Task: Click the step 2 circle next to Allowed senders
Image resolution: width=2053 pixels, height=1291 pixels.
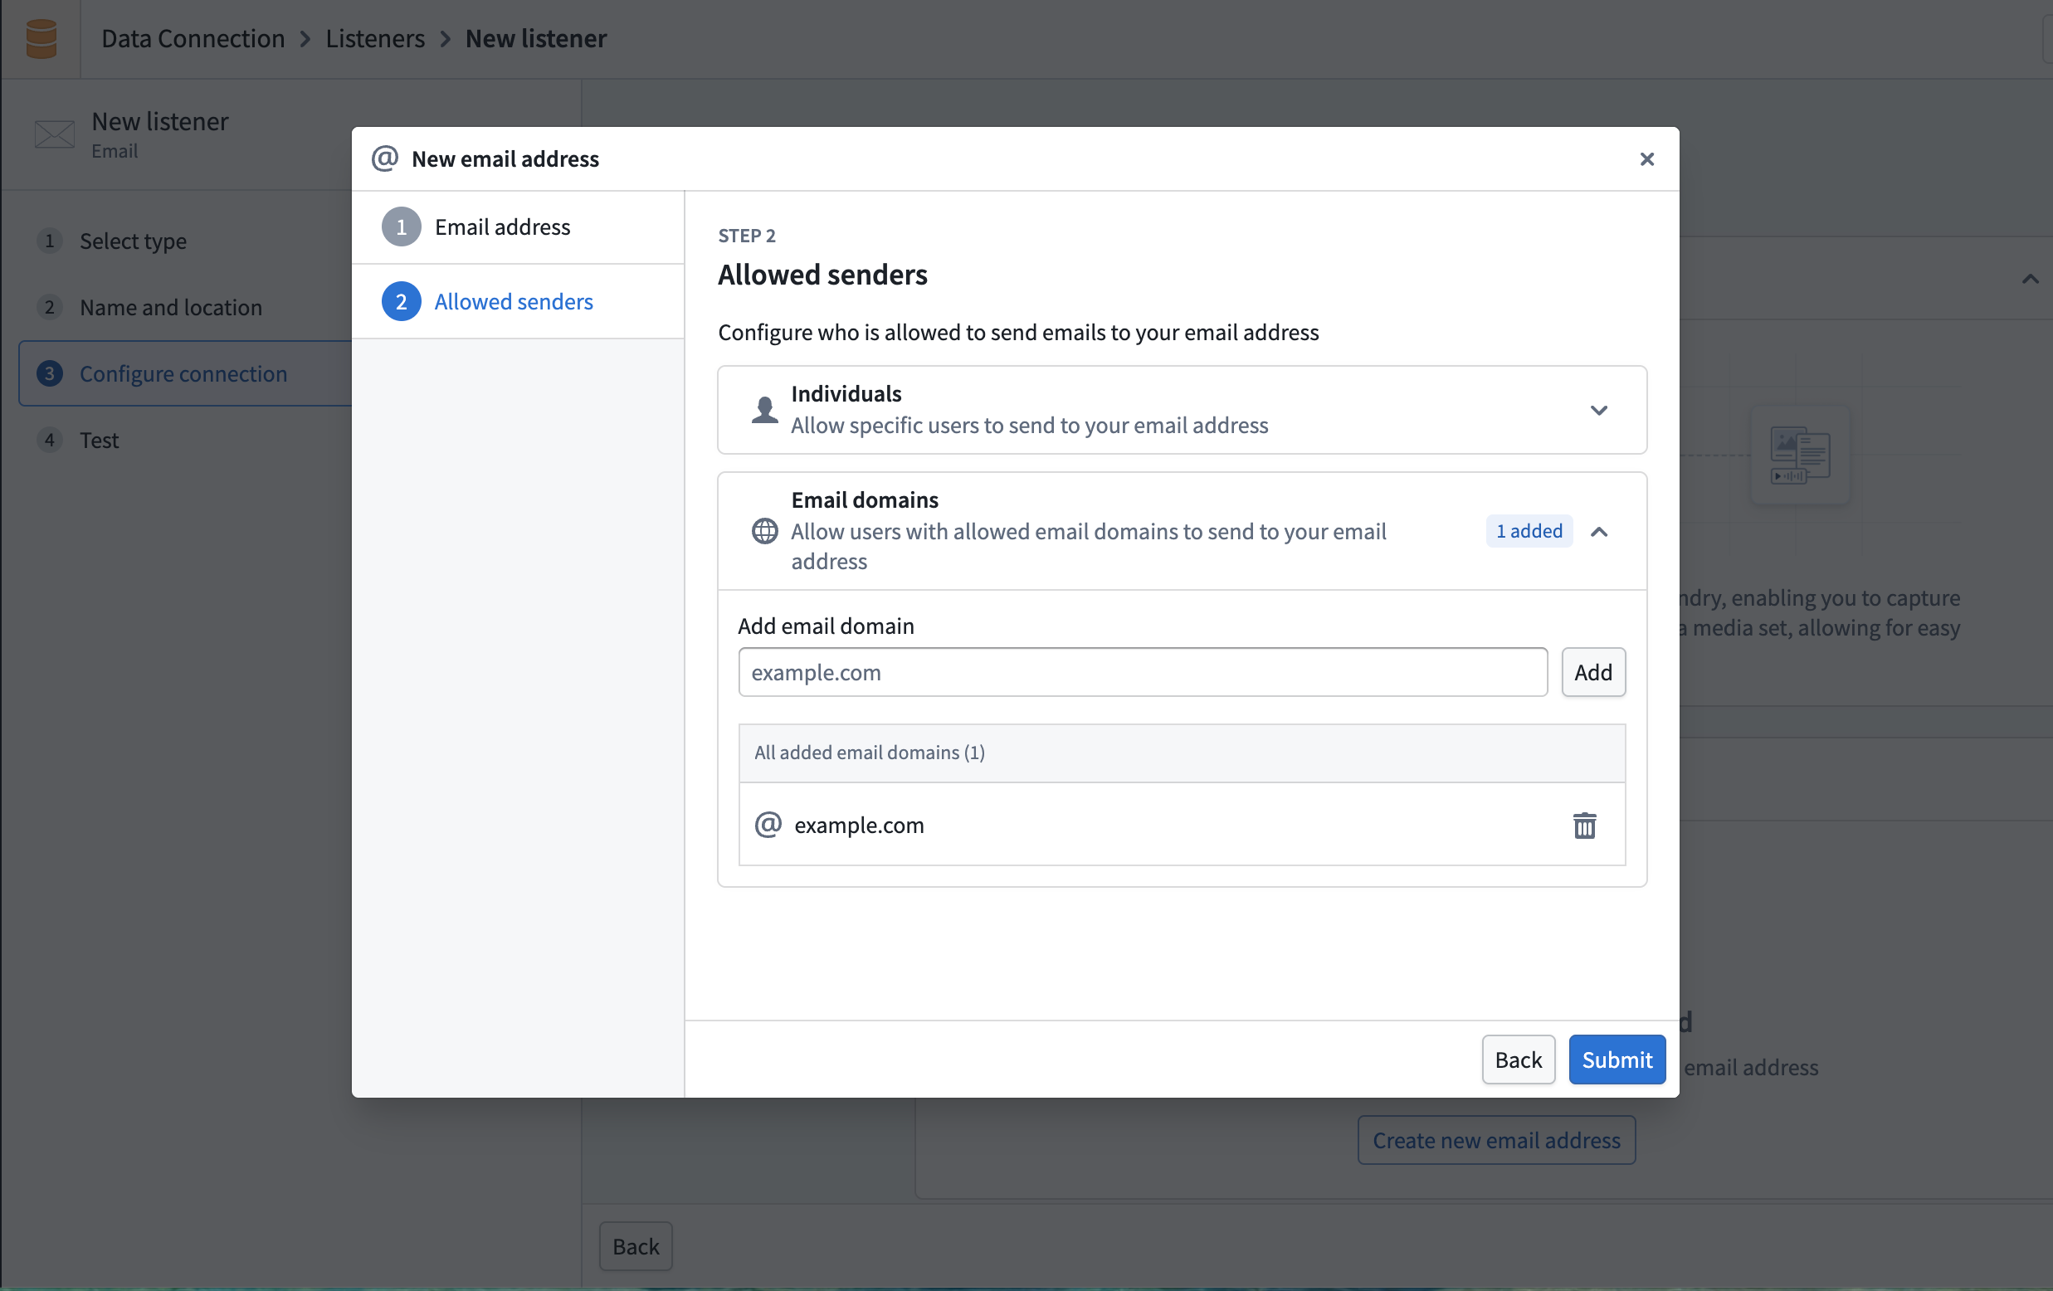Action: pos(402,301)
